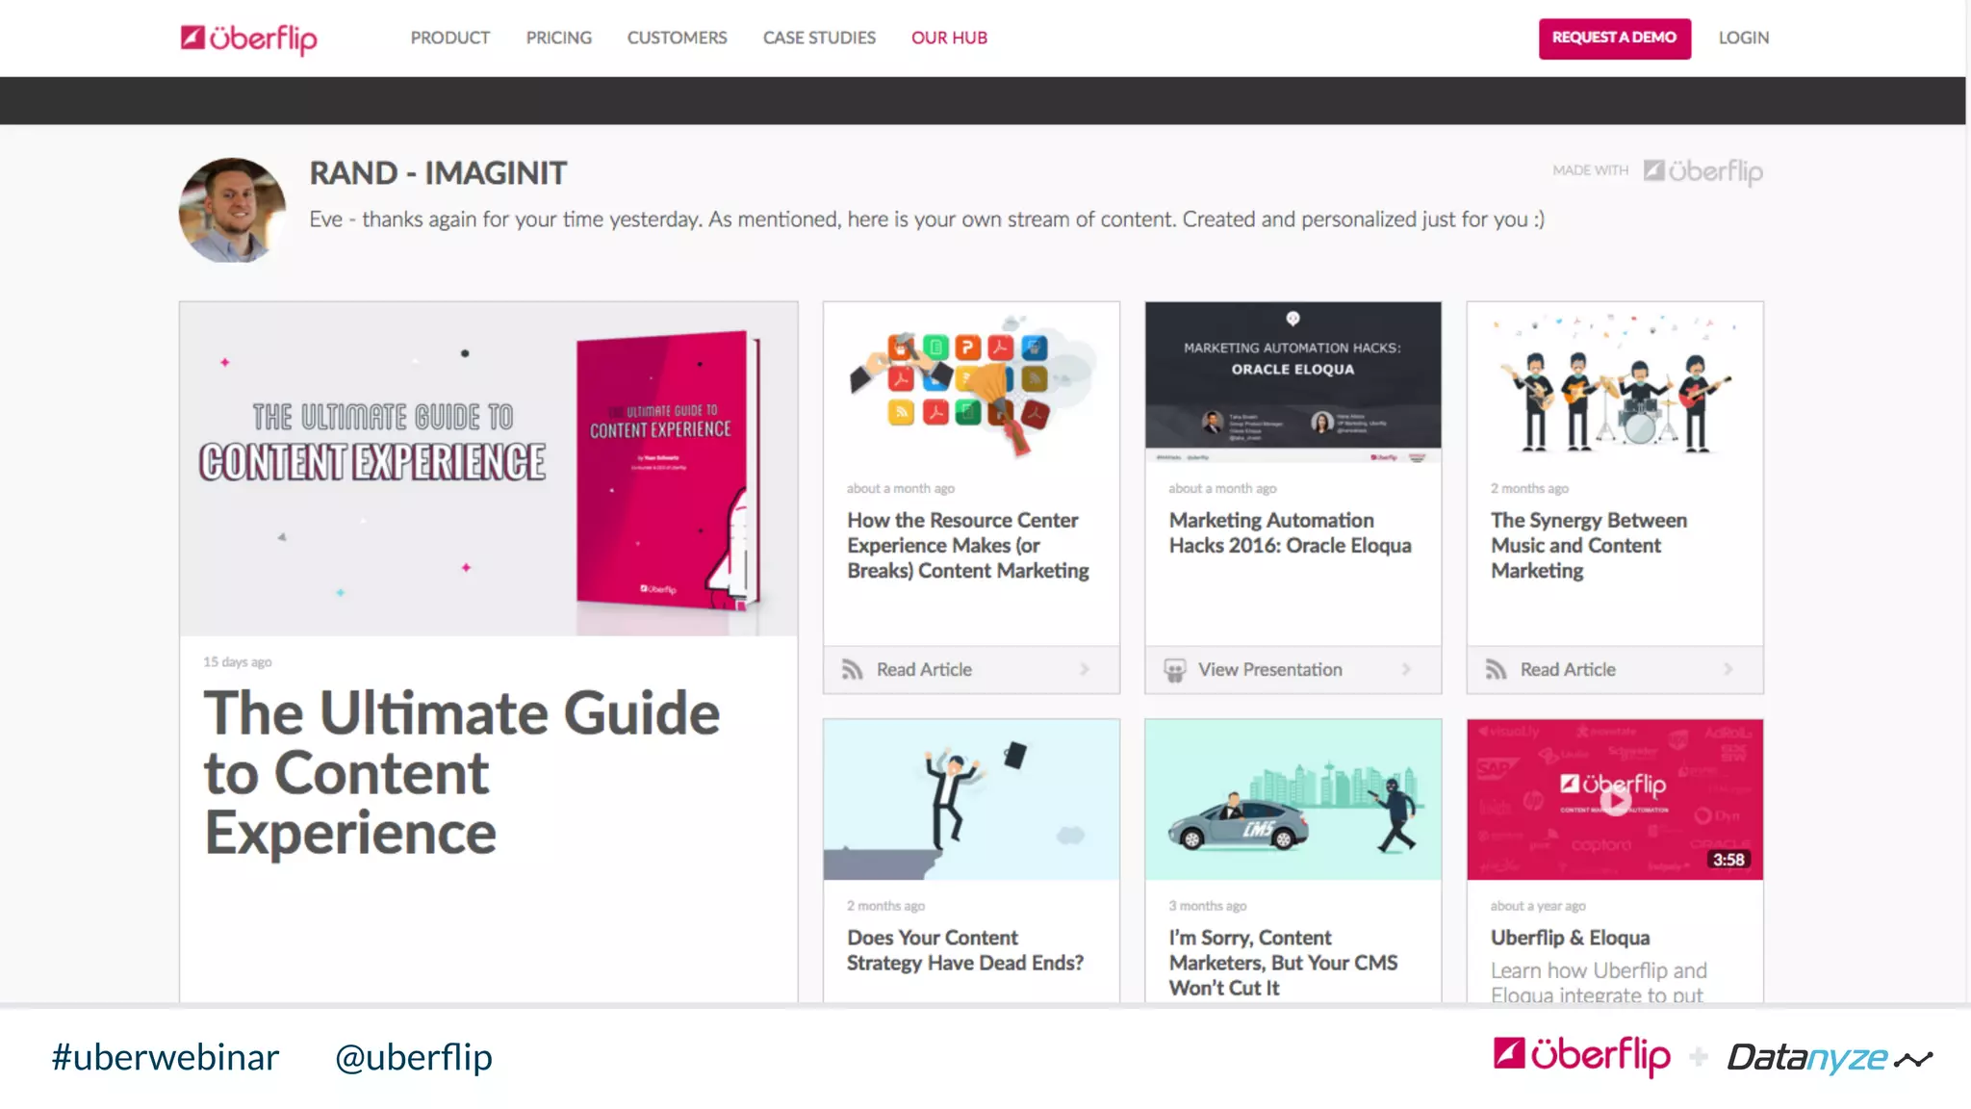Click the chevron arrow on View Presentation bar

(1406, 669)
